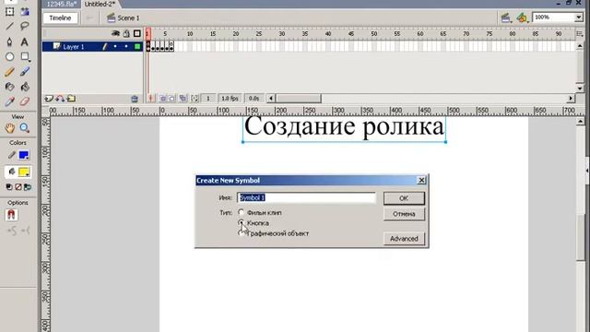The height and width of the screenshot is (332, 590).
Task: Select the Paint Bucket tool
Action: coord(25,87)
